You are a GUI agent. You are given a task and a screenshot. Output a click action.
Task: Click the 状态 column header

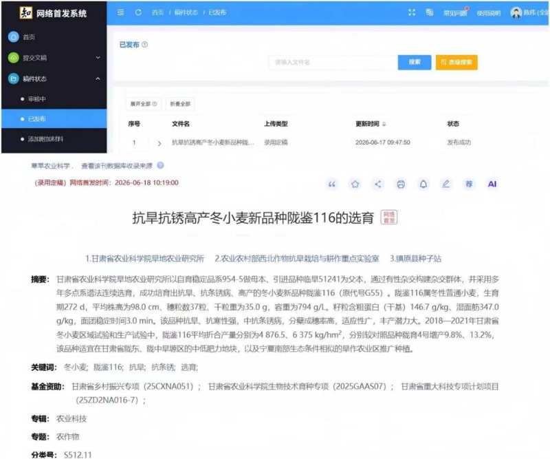(x=453, y=124)
